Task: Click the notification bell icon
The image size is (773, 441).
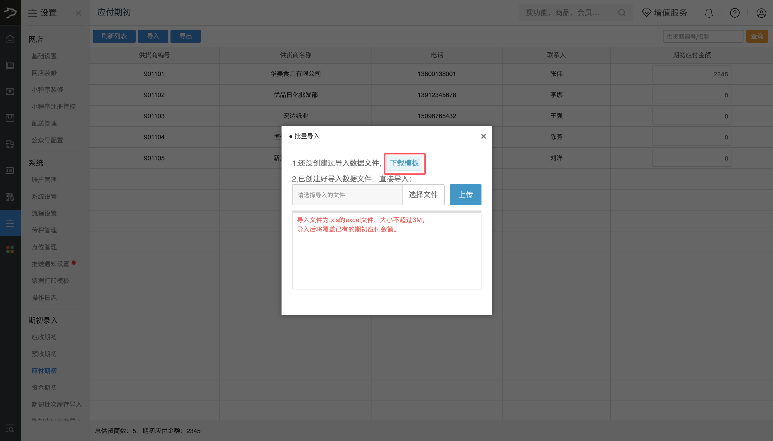Action: (708, 13)
